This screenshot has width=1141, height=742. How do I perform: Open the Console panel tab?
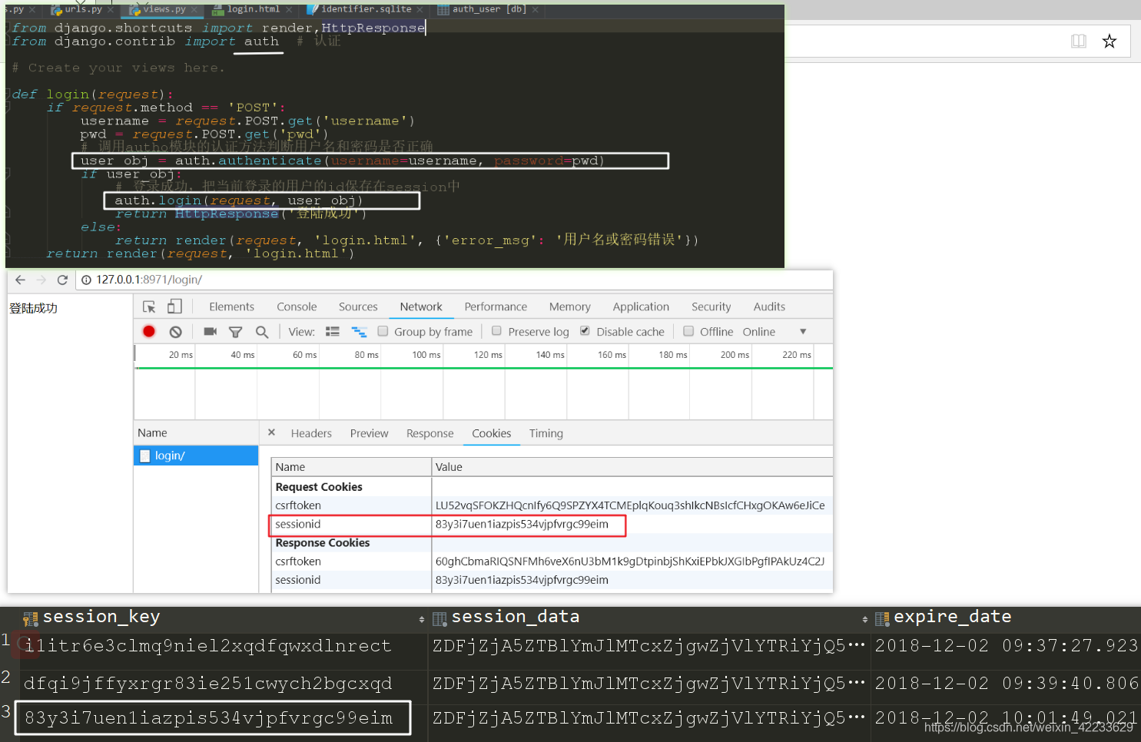[297, 306]
